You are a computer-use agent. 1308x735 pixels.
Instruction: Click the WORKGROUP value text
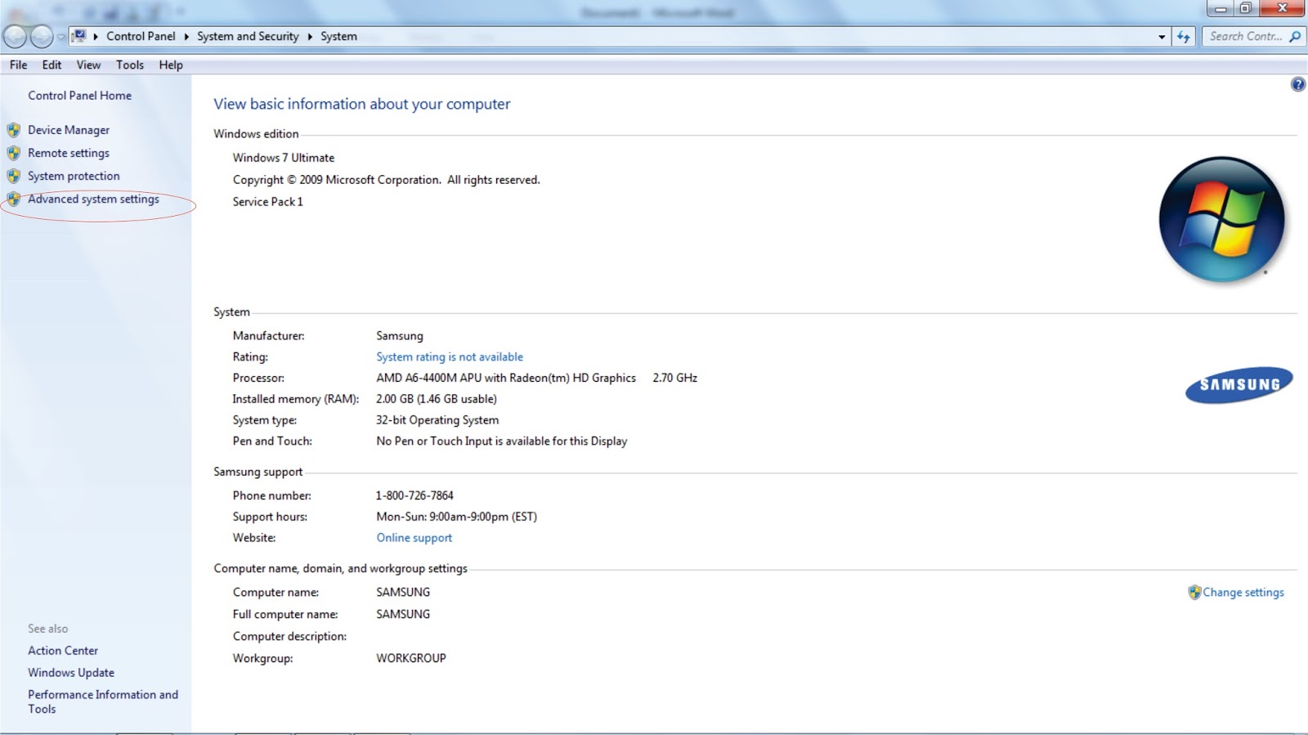(411, 657)
